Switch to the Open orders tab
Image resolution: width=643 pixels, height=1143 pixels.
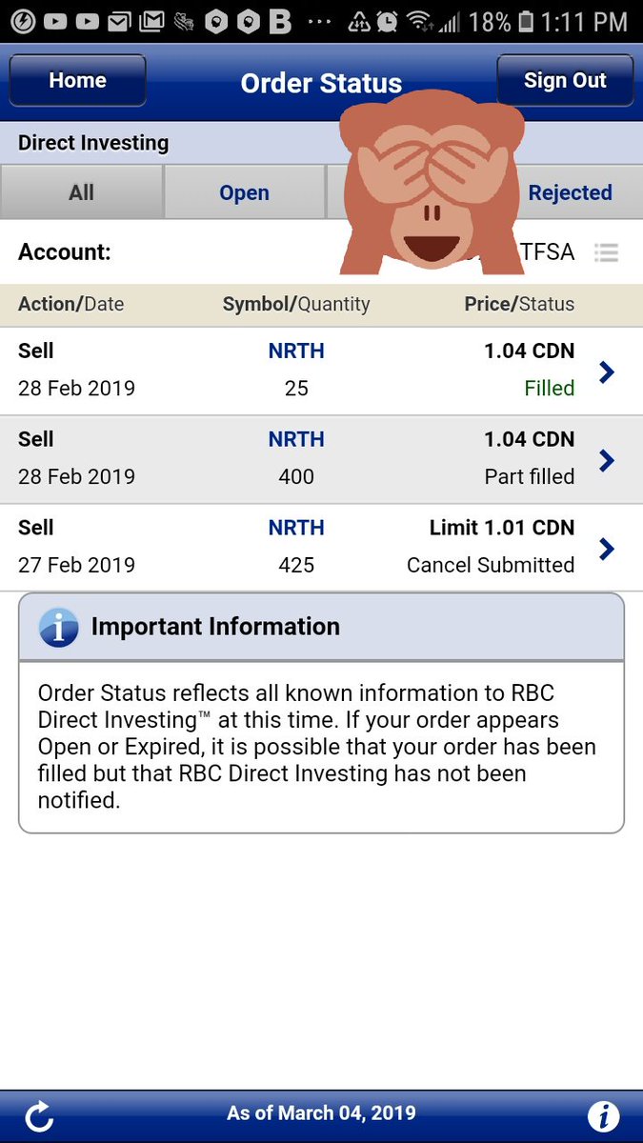(244, 192)
